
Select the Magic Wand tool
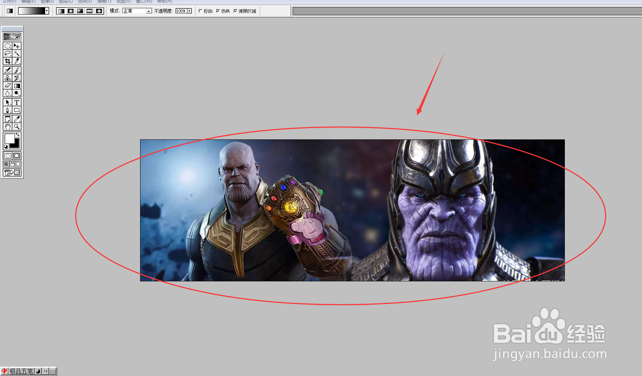tap(17, 54)
